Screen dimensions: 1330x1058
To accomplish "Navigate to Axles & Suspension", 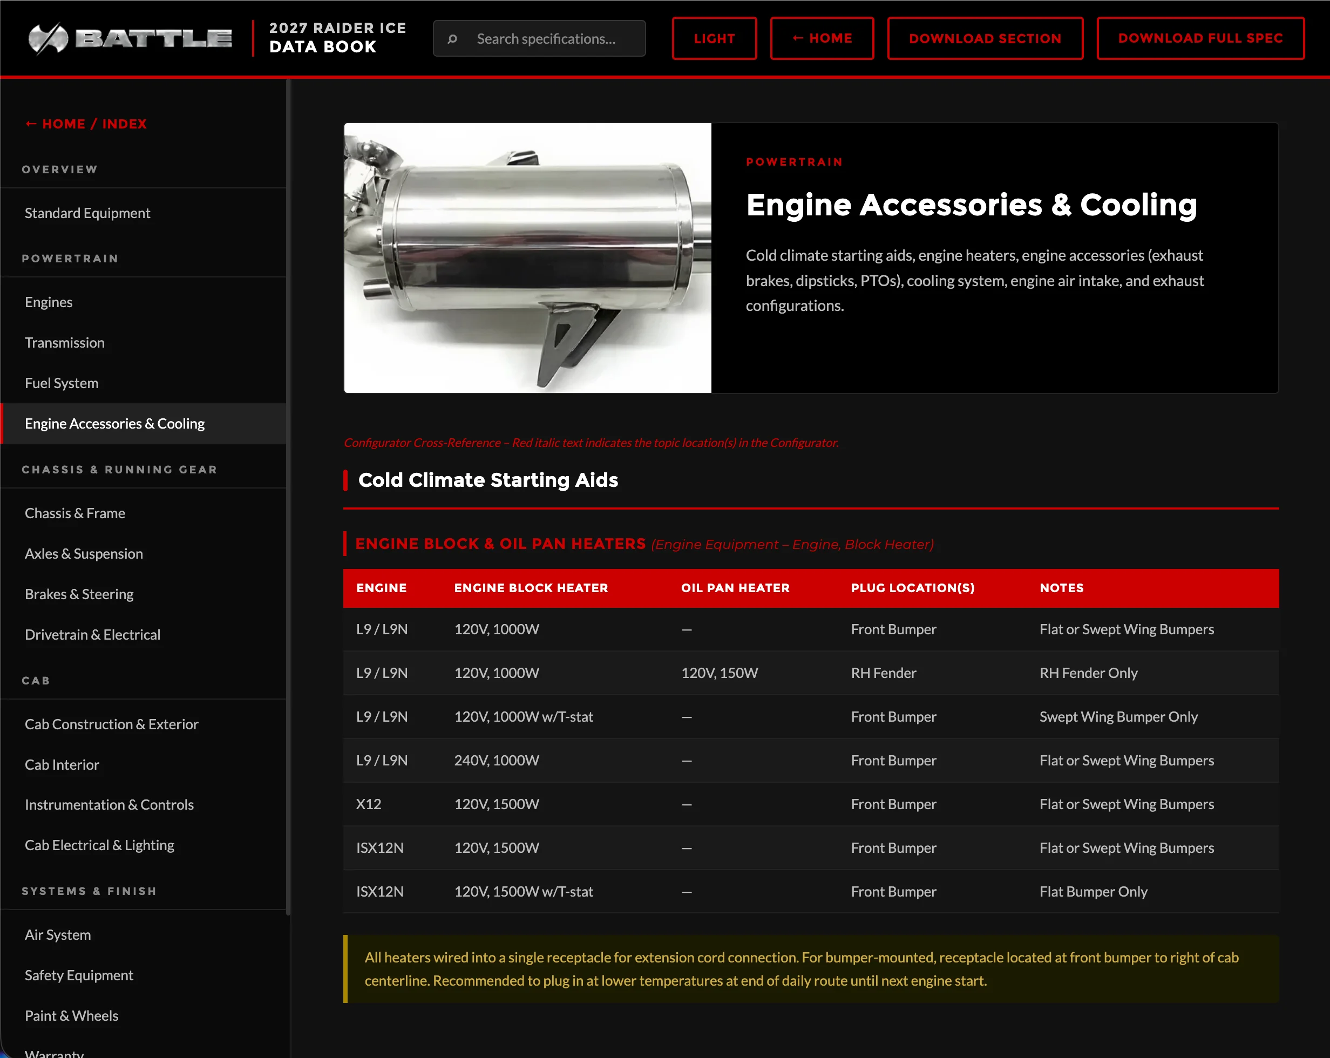I will point(143,553).
